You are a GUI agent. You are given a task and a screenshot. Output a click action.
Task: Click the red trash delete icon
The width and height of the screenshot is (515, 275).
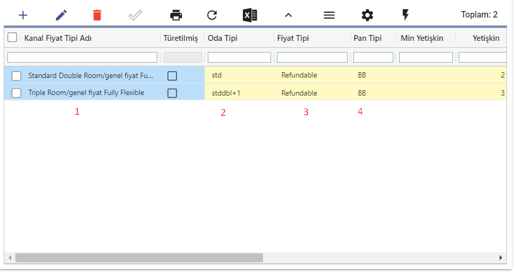pos(97,15)
